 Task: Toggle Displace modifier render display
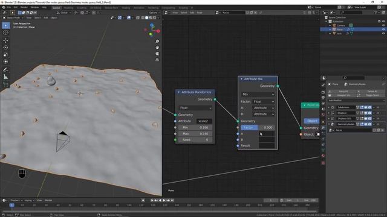pyautogui.click(x=369, y=113)
